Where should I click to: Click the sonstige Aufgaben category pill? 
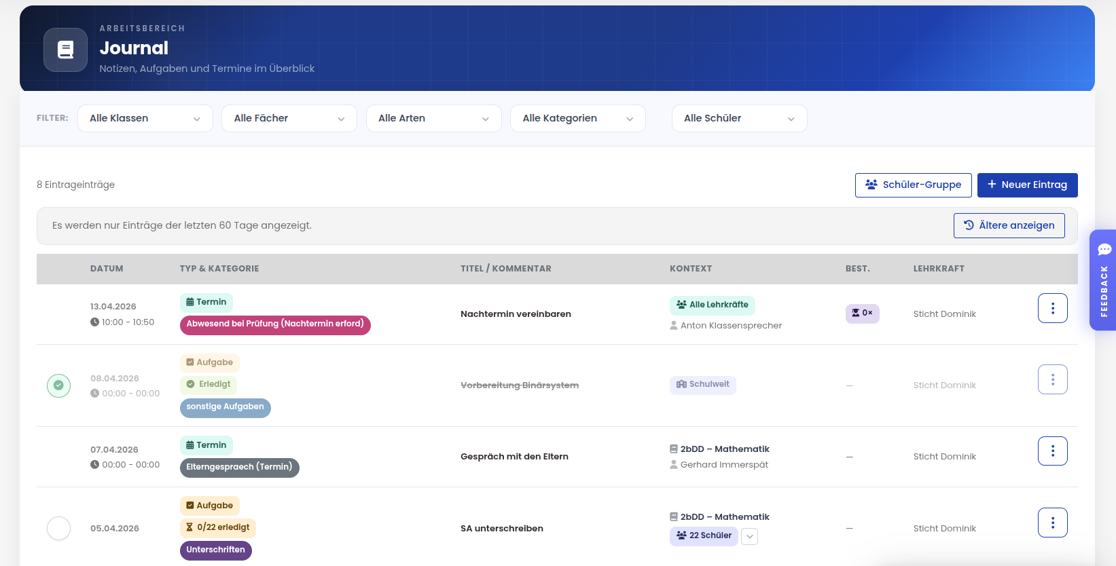click(226, 407)
